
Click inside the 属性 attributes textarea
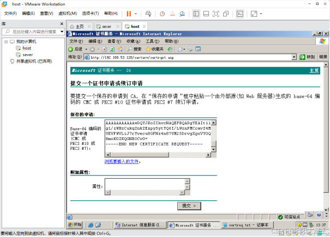145,184
